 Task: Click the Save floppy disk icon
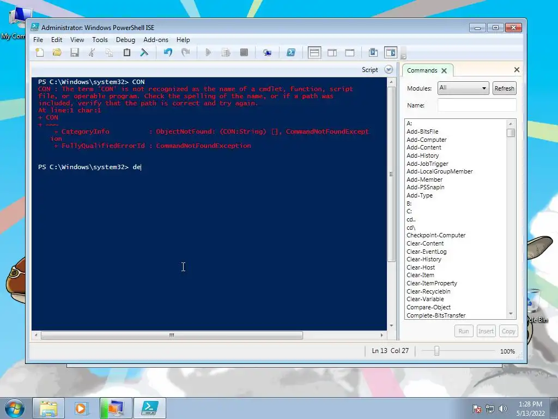(74, 53)
